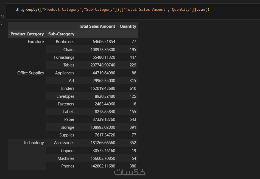Click the Arabic watermark logo below the table
The width and height of the screenshot is (260, 179).
(130, 172)
